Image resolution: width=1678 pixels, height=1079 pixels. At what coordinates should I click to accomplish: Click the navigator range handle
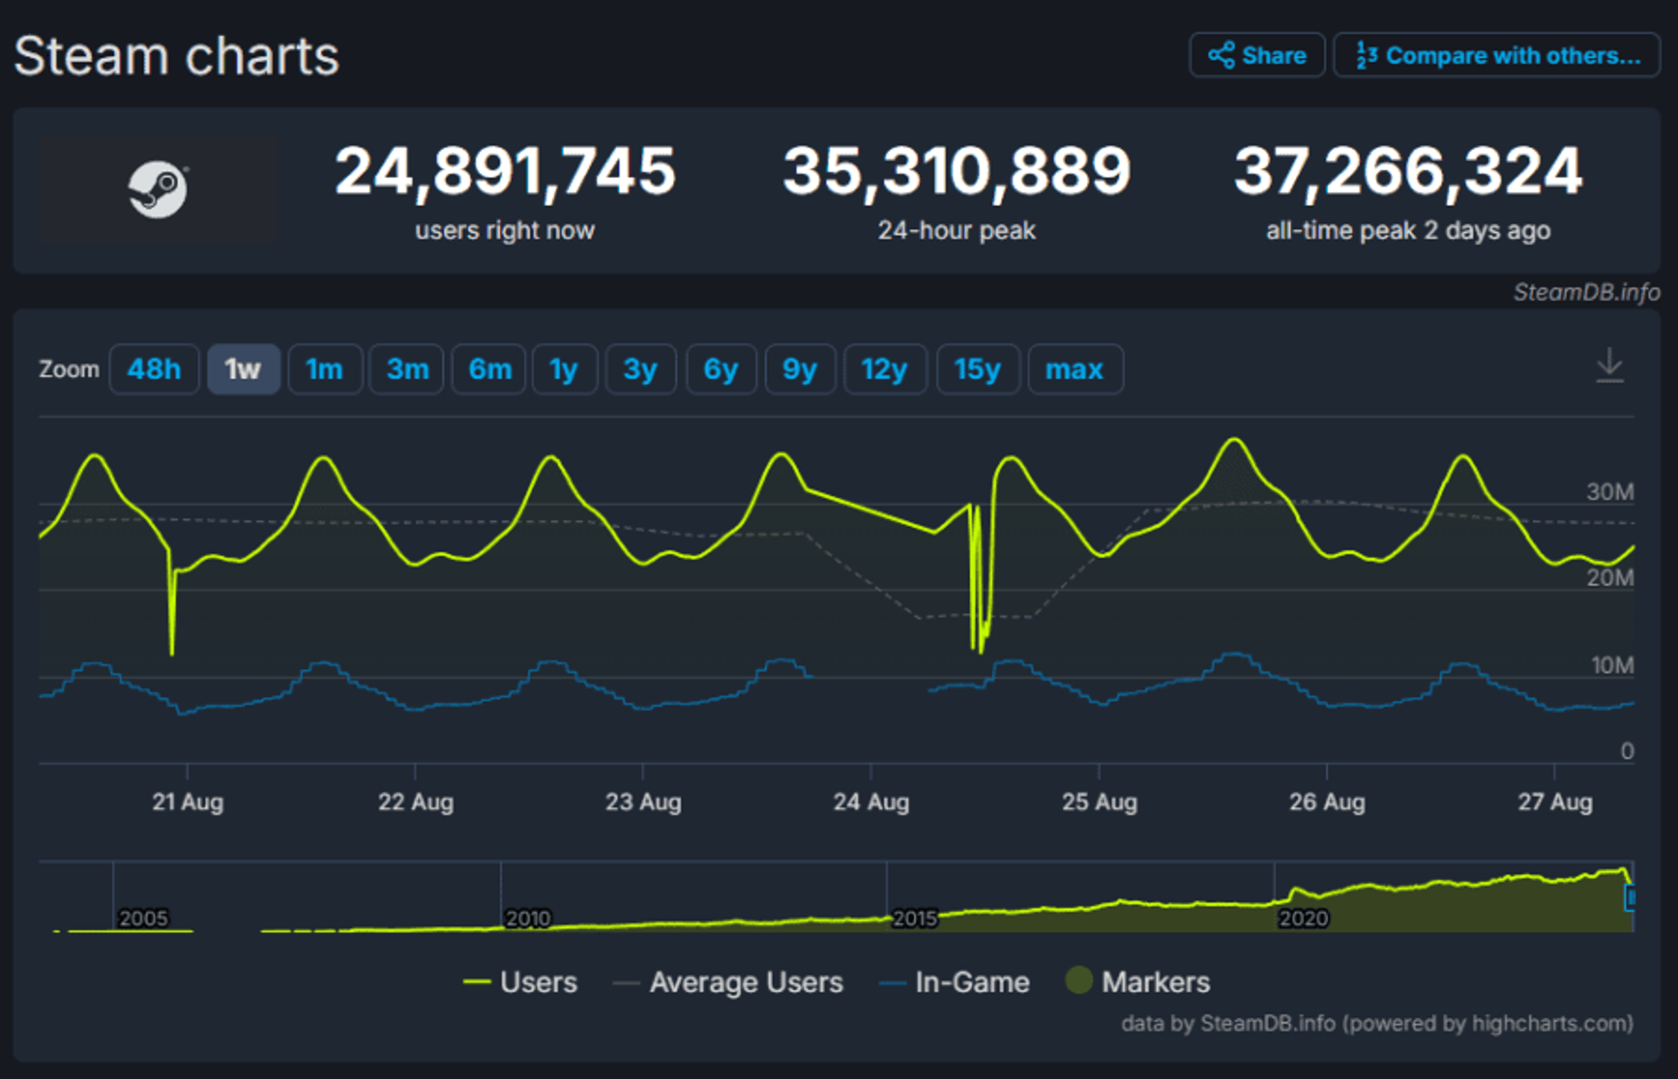pyautogui.click(x=1630, y=897)
